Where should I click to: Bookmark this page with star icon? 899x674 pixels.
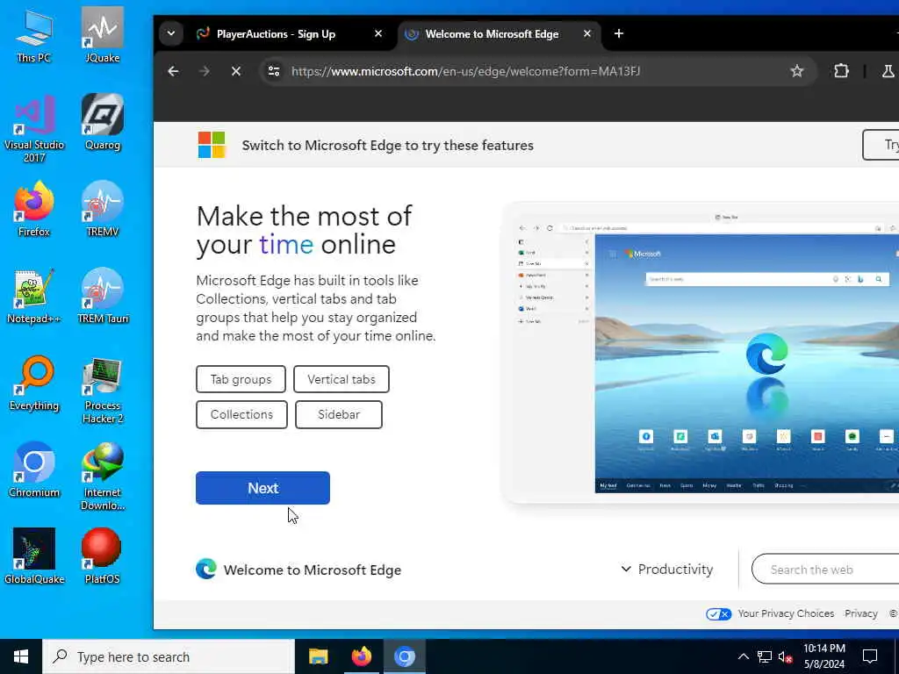tap(797, 71)
